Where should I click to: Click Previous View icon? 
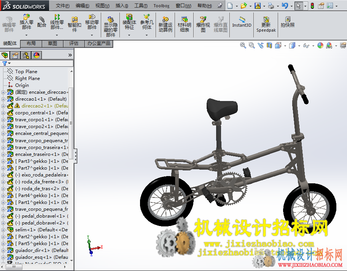(261, 45)
